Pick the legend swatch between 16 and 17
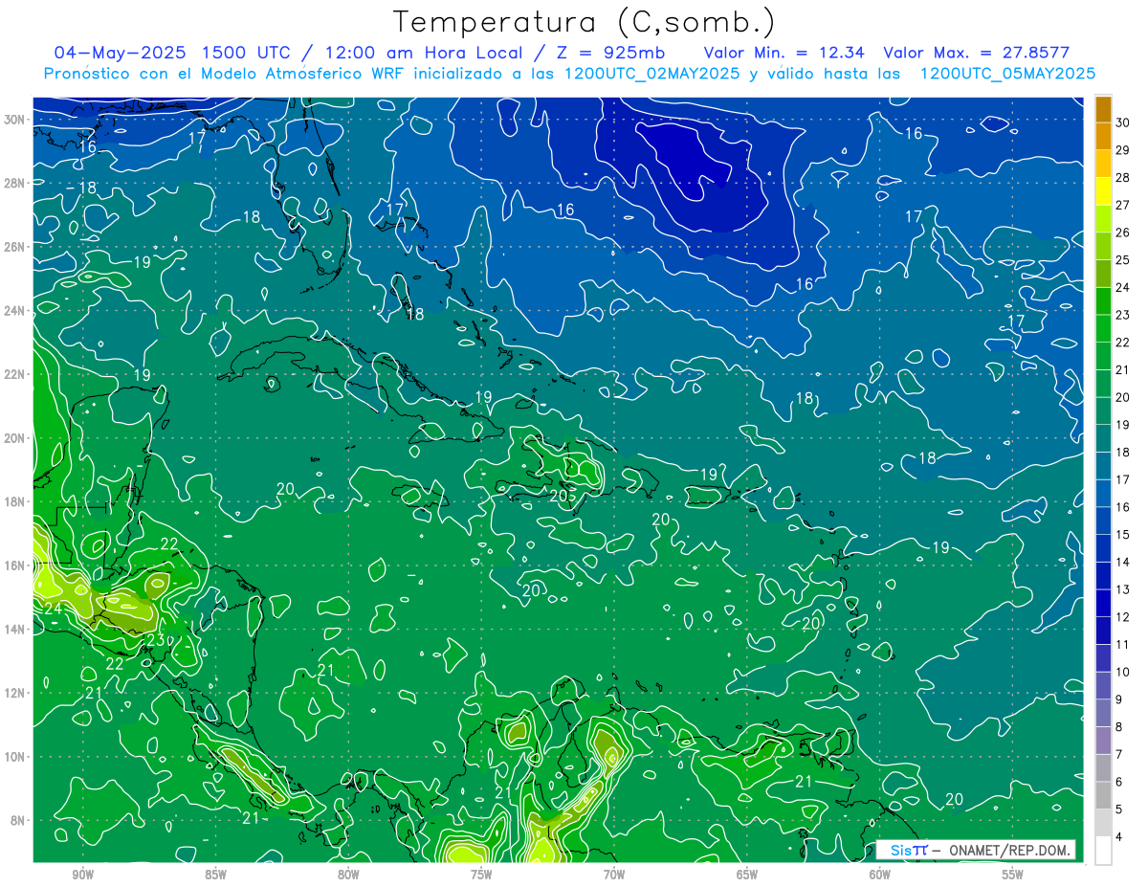This screenshot has height=887, width=1148. click(x=1103, y=493)
